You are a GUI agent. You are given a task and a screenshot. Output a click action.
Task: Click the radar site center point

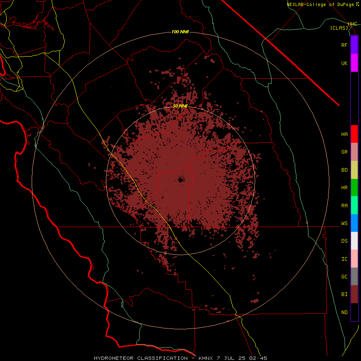click(181, 179)
